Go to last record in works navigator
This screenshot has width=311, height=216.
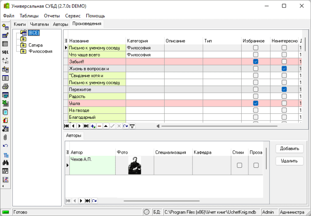click(86, 126)
